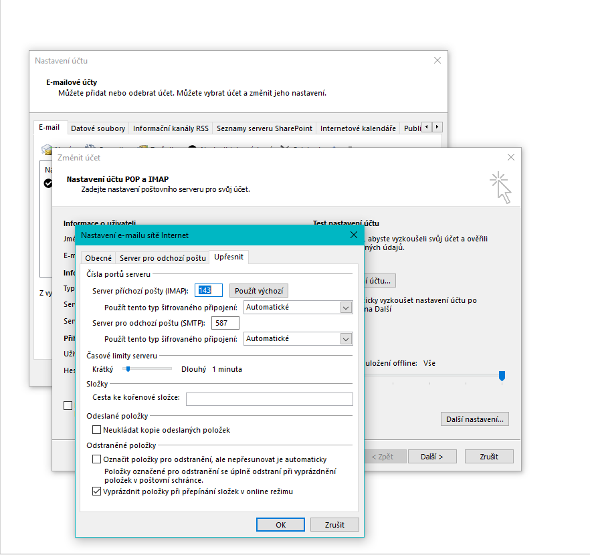Open Informační kanály RSS tab
This screenshot has height=555, width=590.
point(171,128)
